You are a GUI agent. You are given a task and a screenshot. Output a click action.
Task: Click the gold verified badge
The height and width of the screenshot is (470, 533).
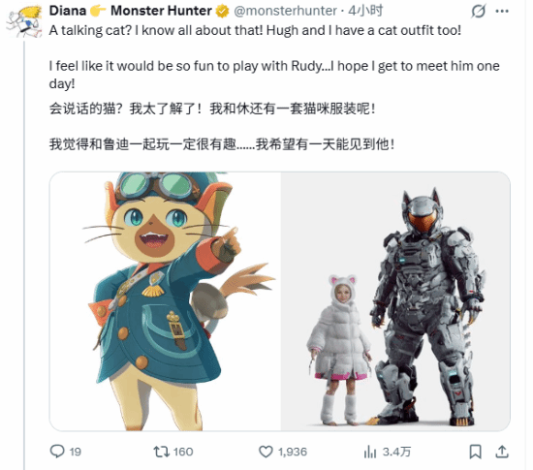[222, 12]
